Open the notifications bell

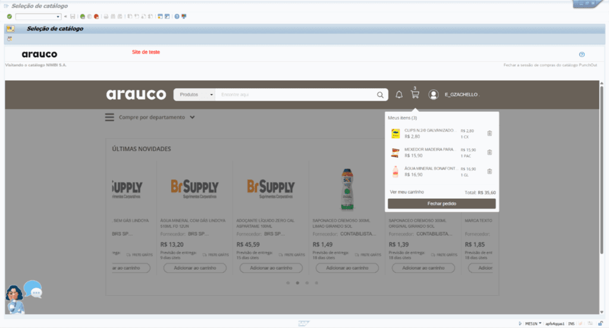click(x=399, y=95)
